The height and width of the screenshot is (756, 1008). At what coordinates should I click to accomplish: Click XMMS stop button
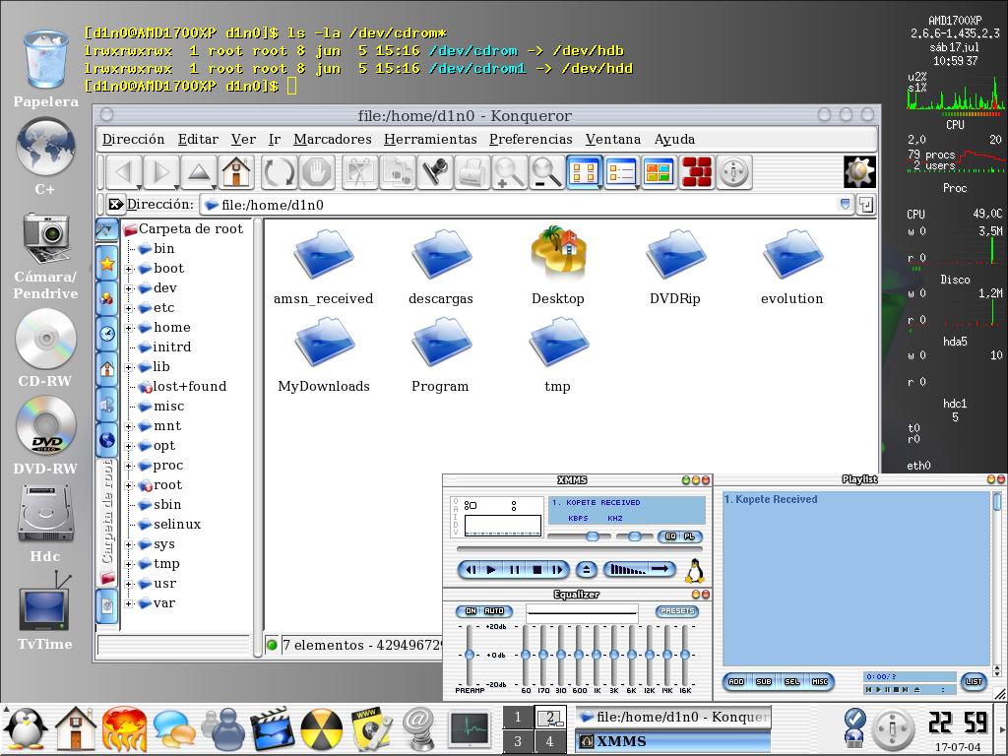pos(537,569)
